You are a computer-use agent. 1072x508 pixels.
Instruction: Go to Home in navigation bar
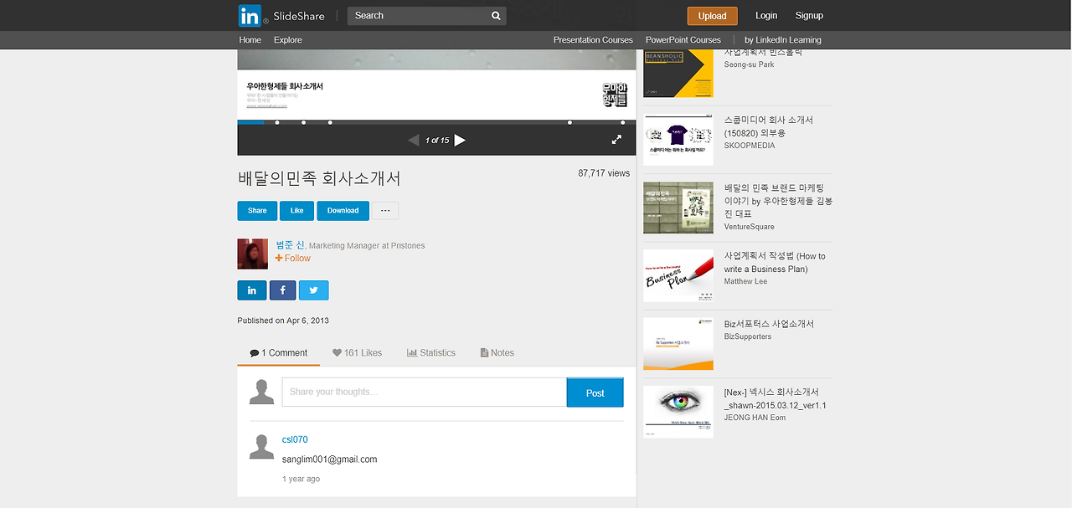250,40
